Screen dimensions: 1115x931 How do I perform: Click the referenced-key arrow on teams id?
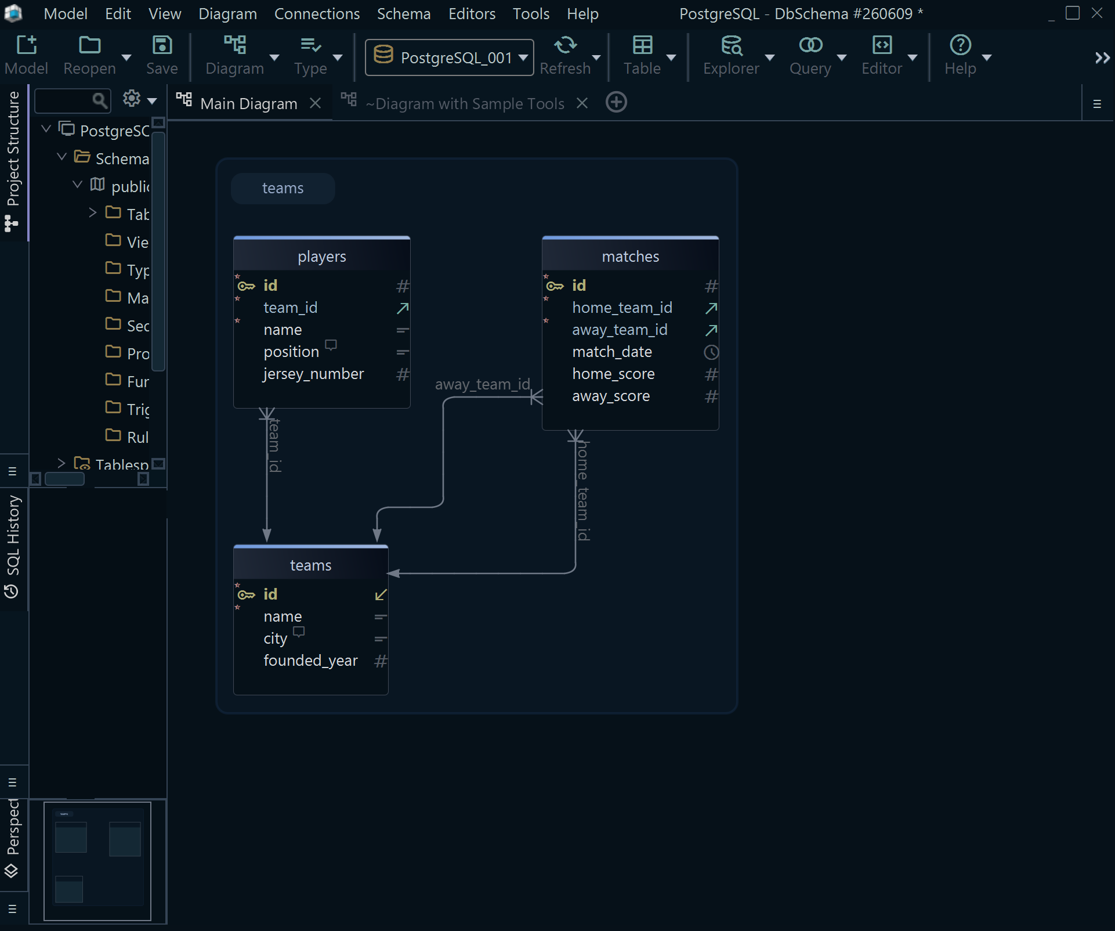click(381, 595)
